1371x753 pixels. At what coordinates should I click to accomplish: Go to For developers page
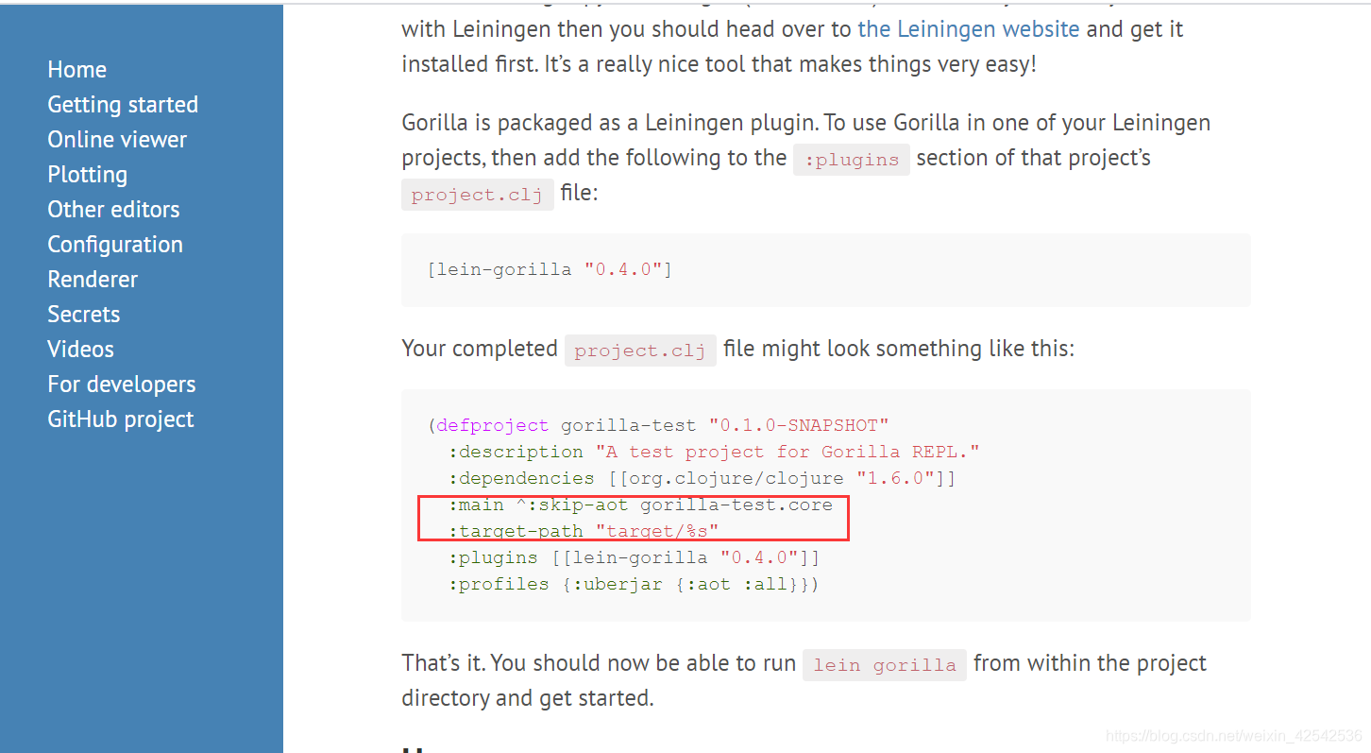[122, 385]
